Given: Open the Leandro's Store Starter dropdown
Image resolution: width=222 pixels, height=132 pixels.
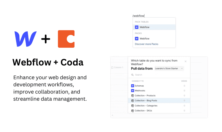Looking at the screenshot, I should pos(169,69).
